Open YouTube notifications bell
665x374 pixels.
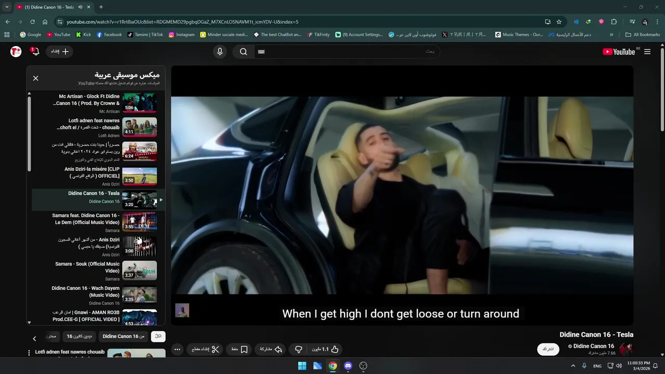35,51
